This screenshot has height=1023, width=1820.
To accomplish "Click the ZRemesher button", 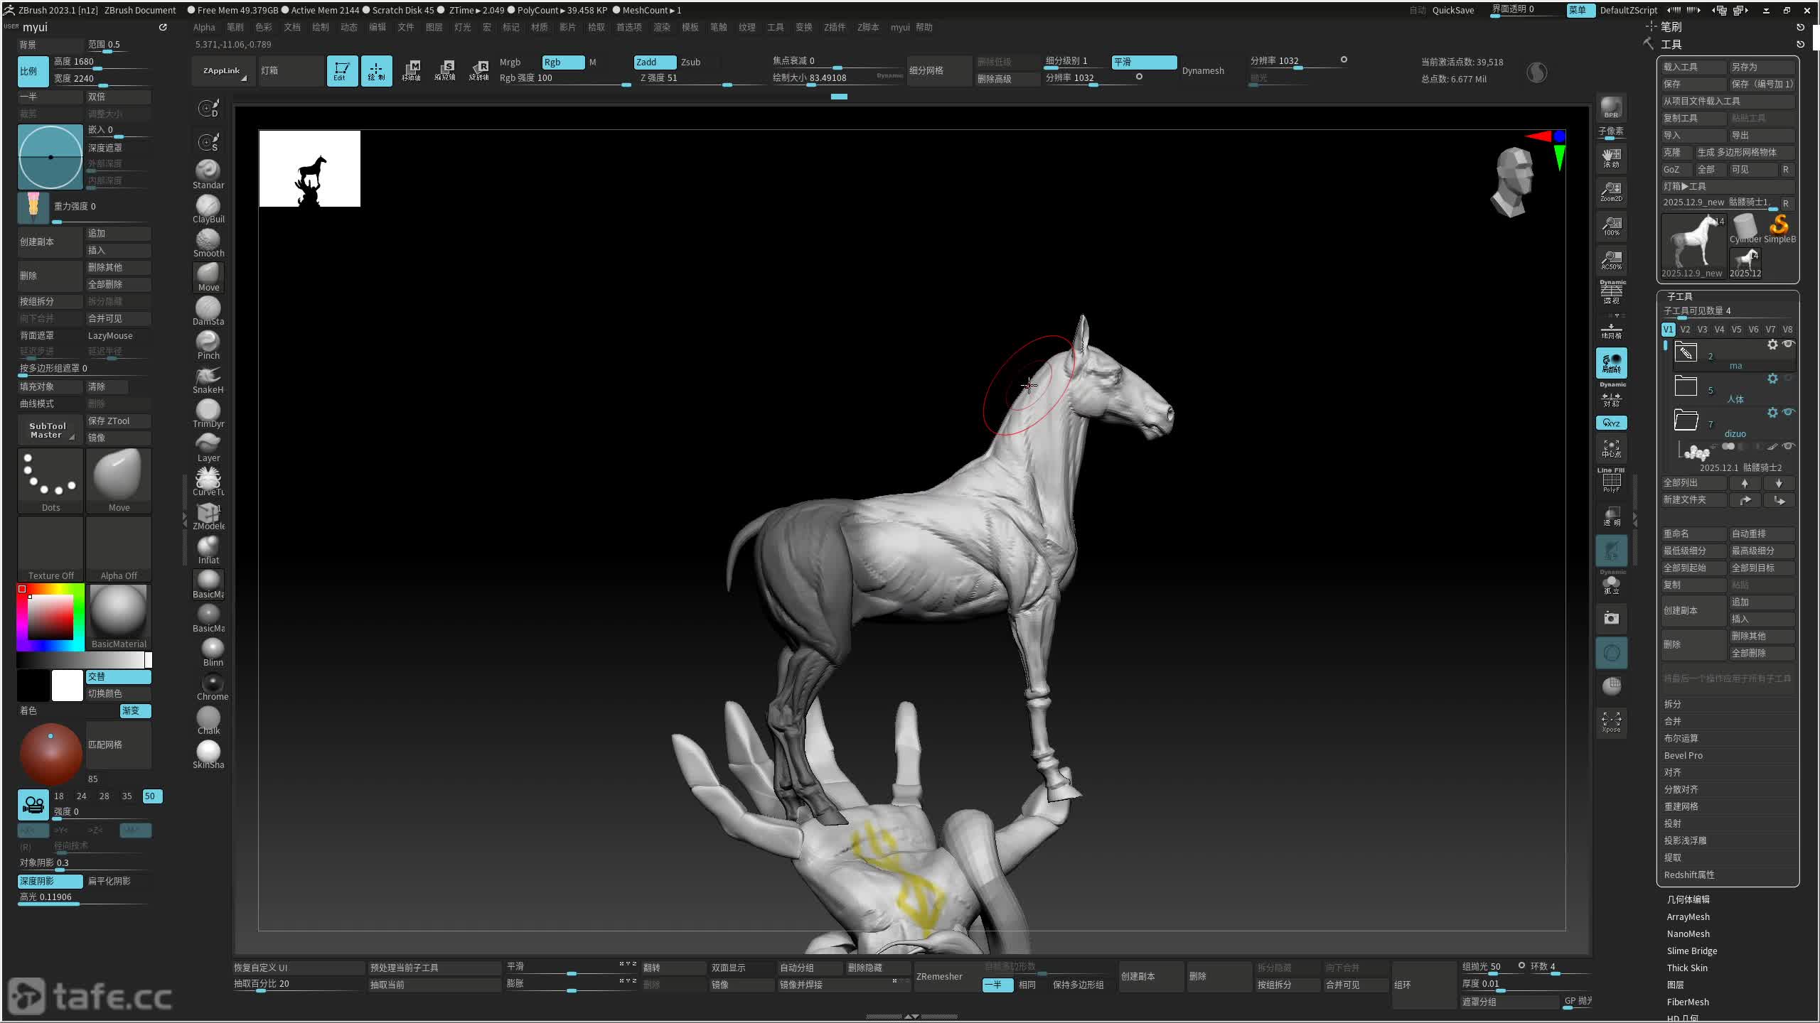I will 938,976.
